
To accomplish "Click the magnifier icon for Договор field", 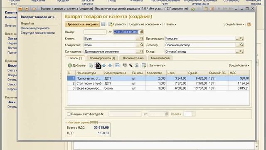I will coord(241,45).
